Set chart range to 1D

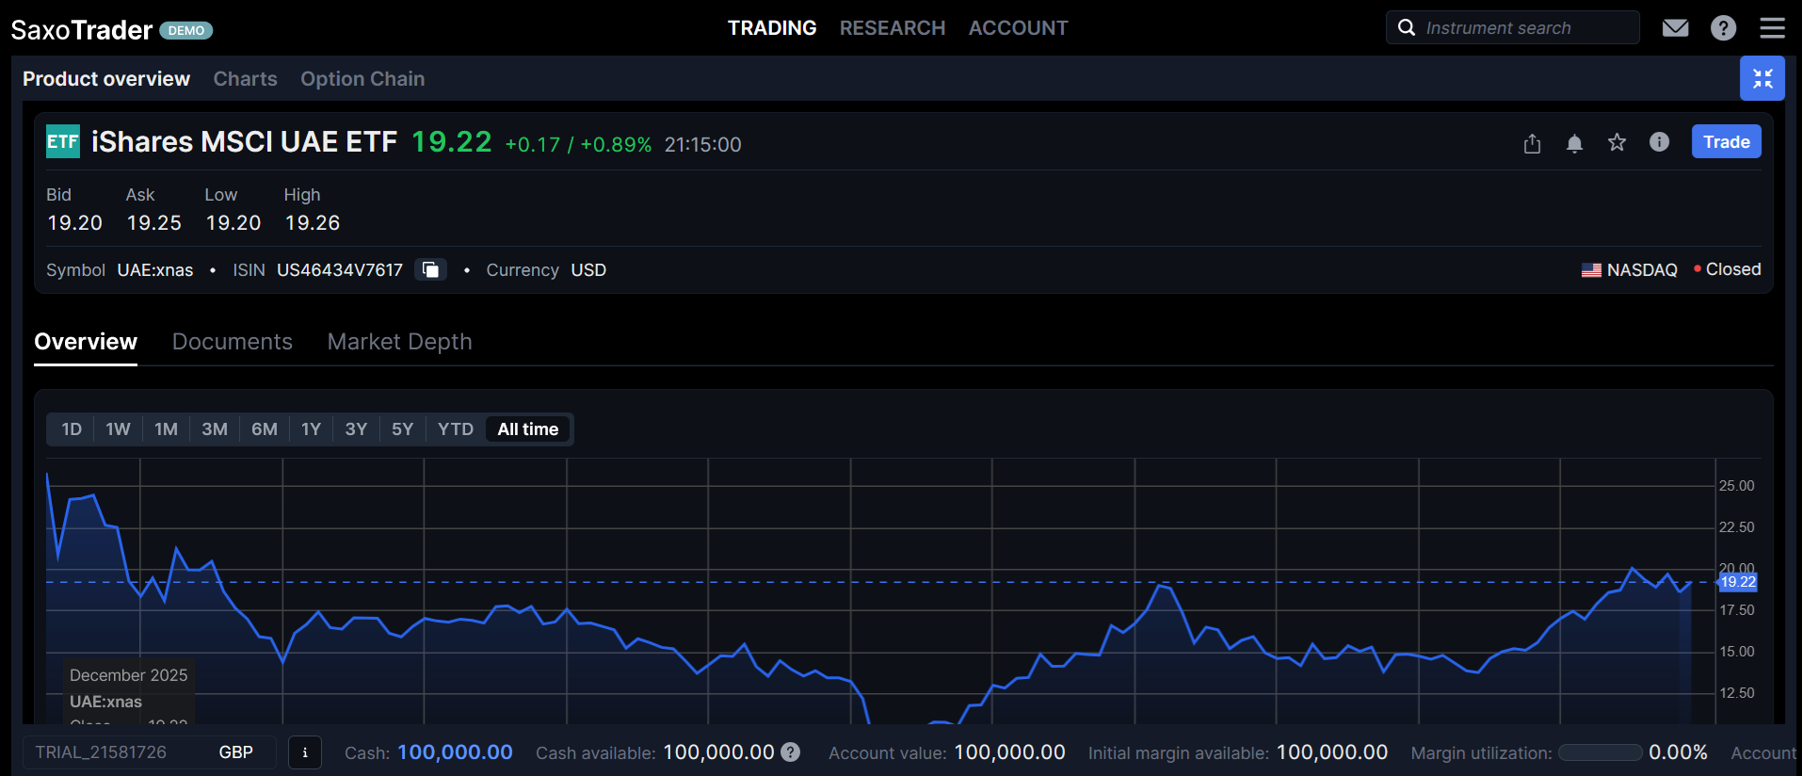pos(72,429)
